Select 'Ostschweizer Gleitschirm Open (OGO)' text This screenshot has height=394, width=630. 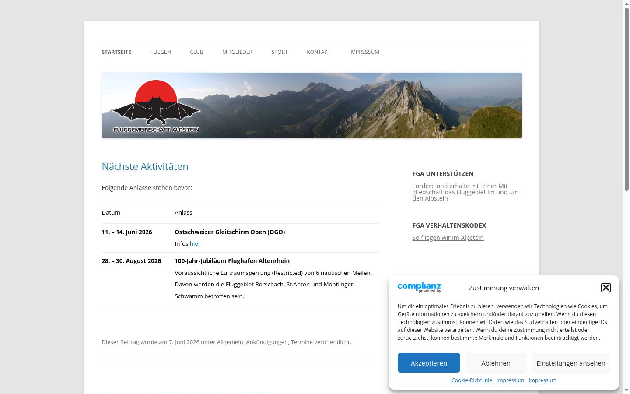click(x=230, y=232)
